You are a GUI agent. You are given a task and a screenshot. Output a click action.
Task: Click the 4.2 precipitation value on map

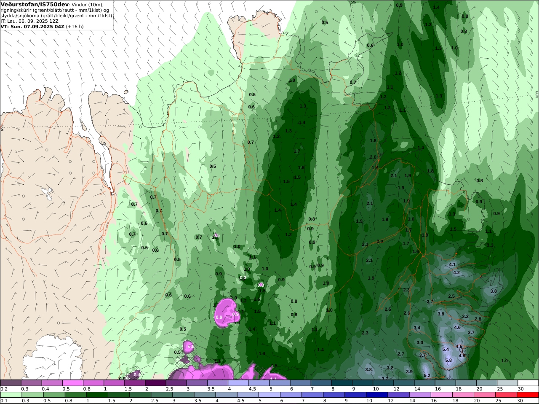(x=456, y=272)
